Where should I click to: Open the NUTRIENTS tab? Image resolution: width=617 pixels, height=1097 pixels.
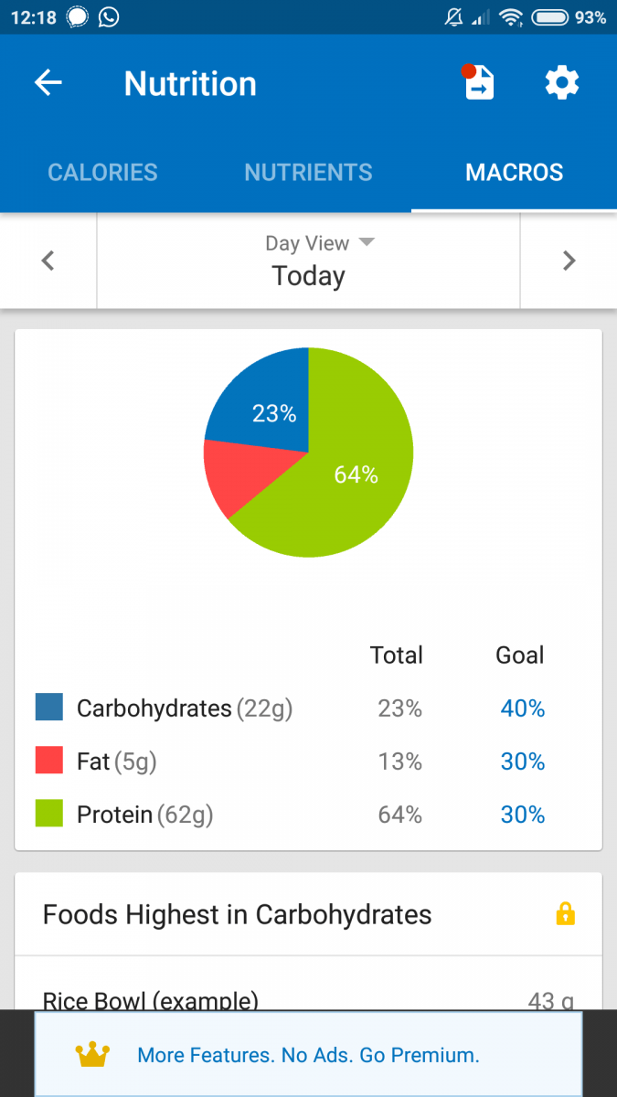(308, 172)
